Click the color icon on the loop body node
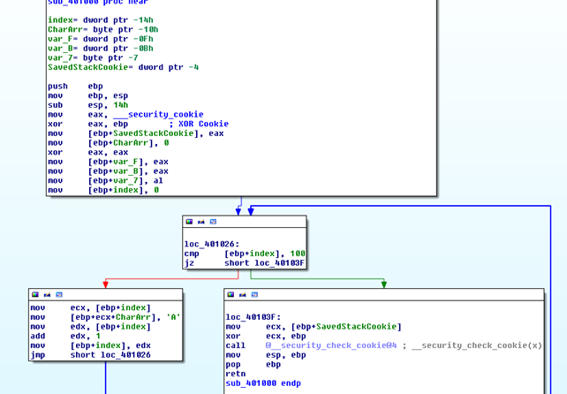567x394 pixels. 35,294
